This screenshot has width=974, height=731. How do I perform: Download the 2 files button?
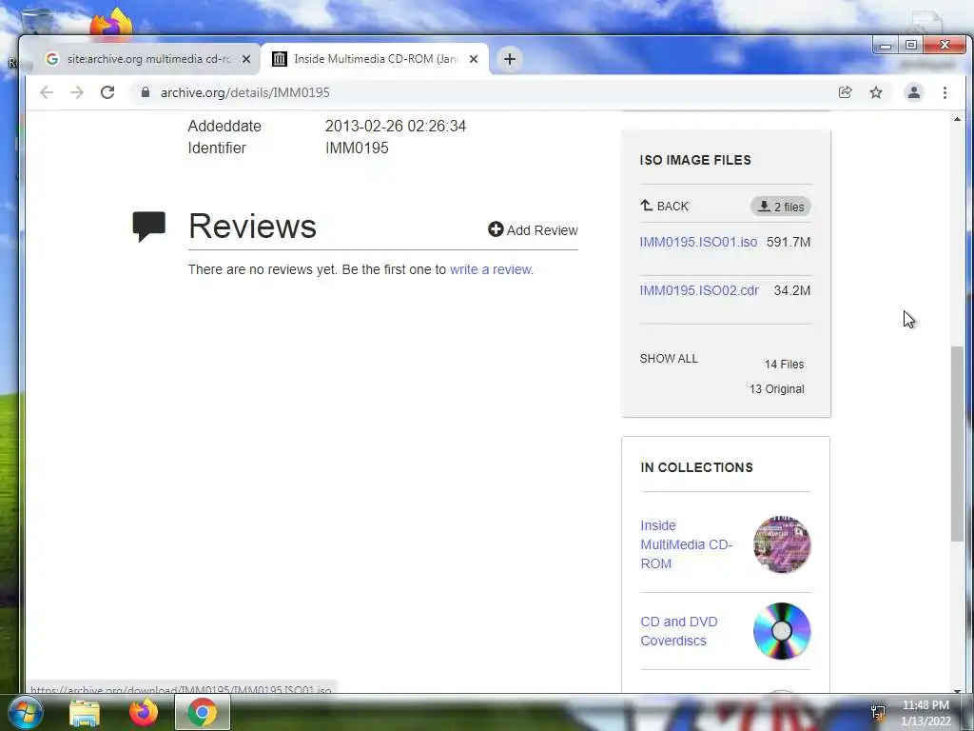(x=781, y=207)
